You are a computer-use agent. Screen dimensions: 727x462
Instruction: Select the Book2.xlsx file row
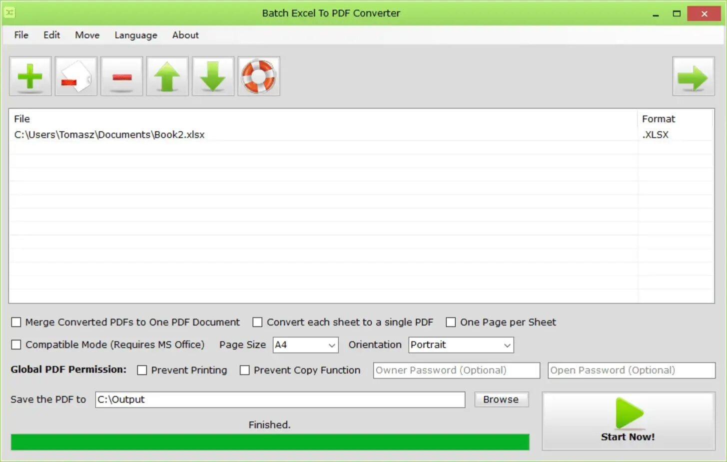[361, 134]
